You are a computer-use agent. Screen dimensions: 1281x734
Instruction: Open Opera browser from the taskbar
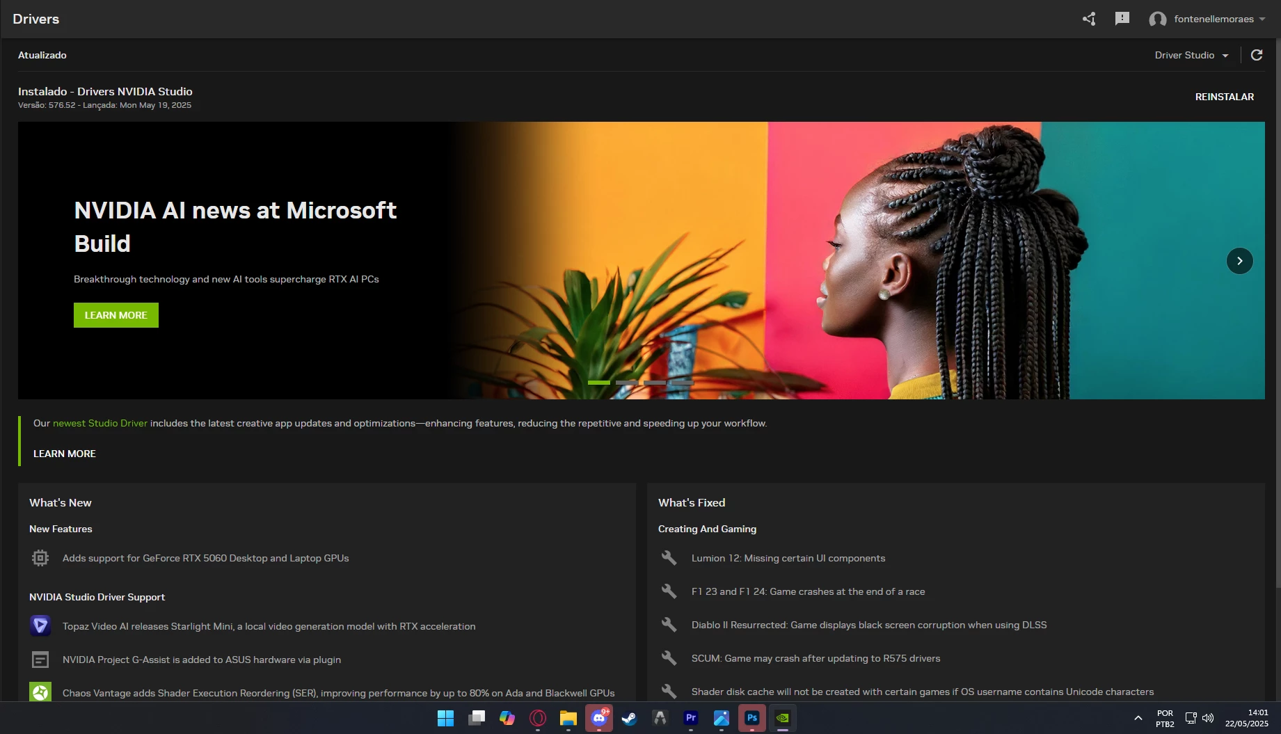coord(538,718)
